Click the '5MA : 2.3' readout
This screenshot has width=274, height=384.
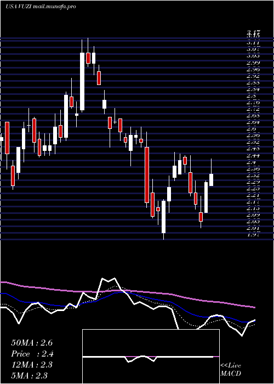30,375
